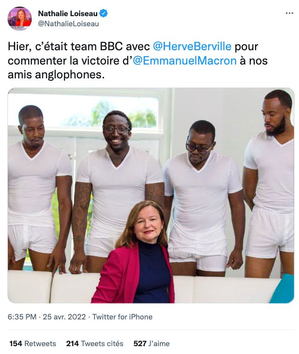Image resolution: width=299 pixels, height=354 pixels.
Task: Click the @NathalieLoiseau handle
Action: tap(68, 24)
